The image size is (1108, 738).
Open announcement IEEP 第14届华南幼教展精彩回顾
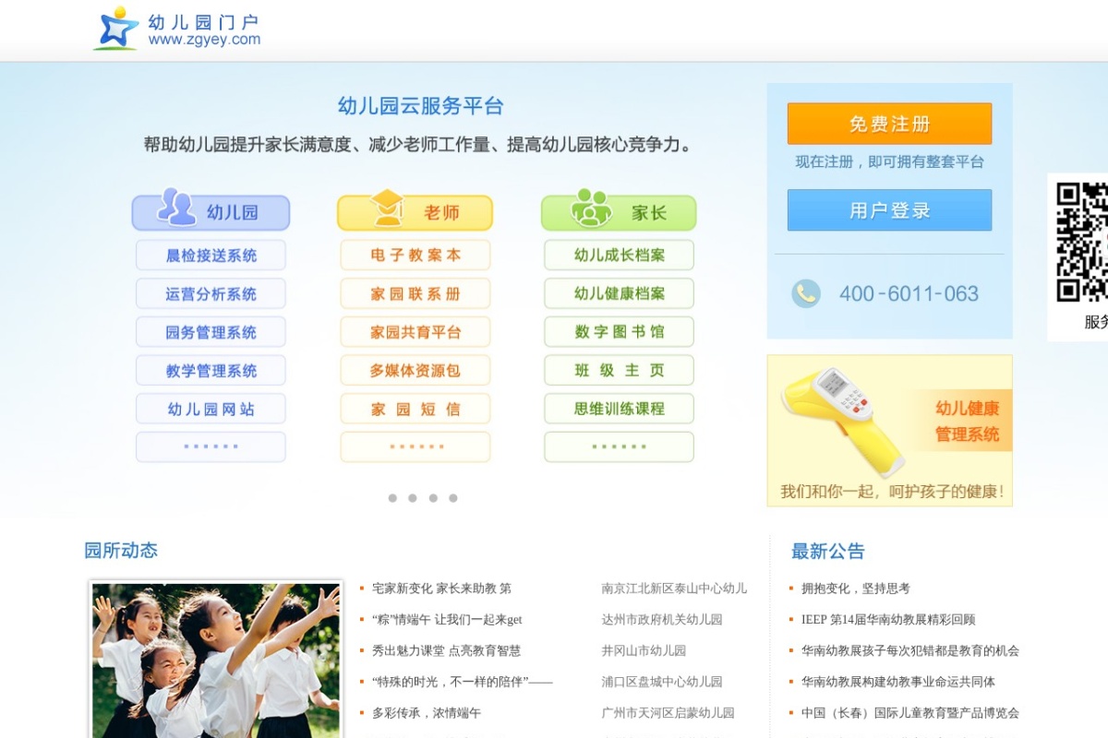pyautogui.click(x=888, y=620)
